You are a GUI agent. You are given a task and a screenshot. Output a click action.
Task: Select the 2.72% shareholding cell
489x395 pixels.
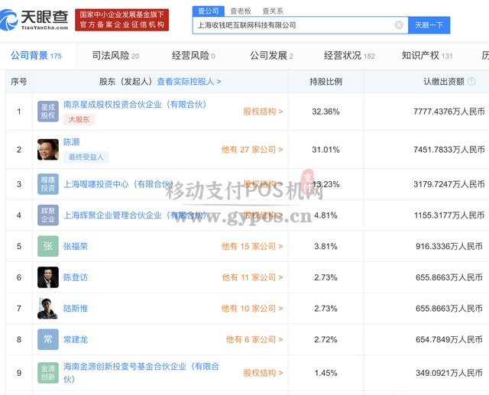[326, 339]
